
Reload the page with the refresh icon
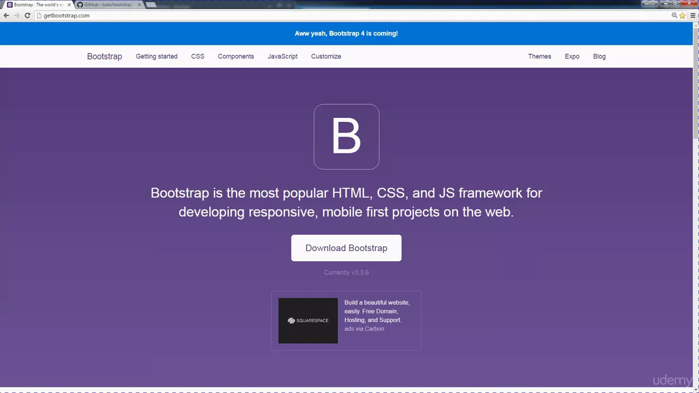[x=27, y=15]
